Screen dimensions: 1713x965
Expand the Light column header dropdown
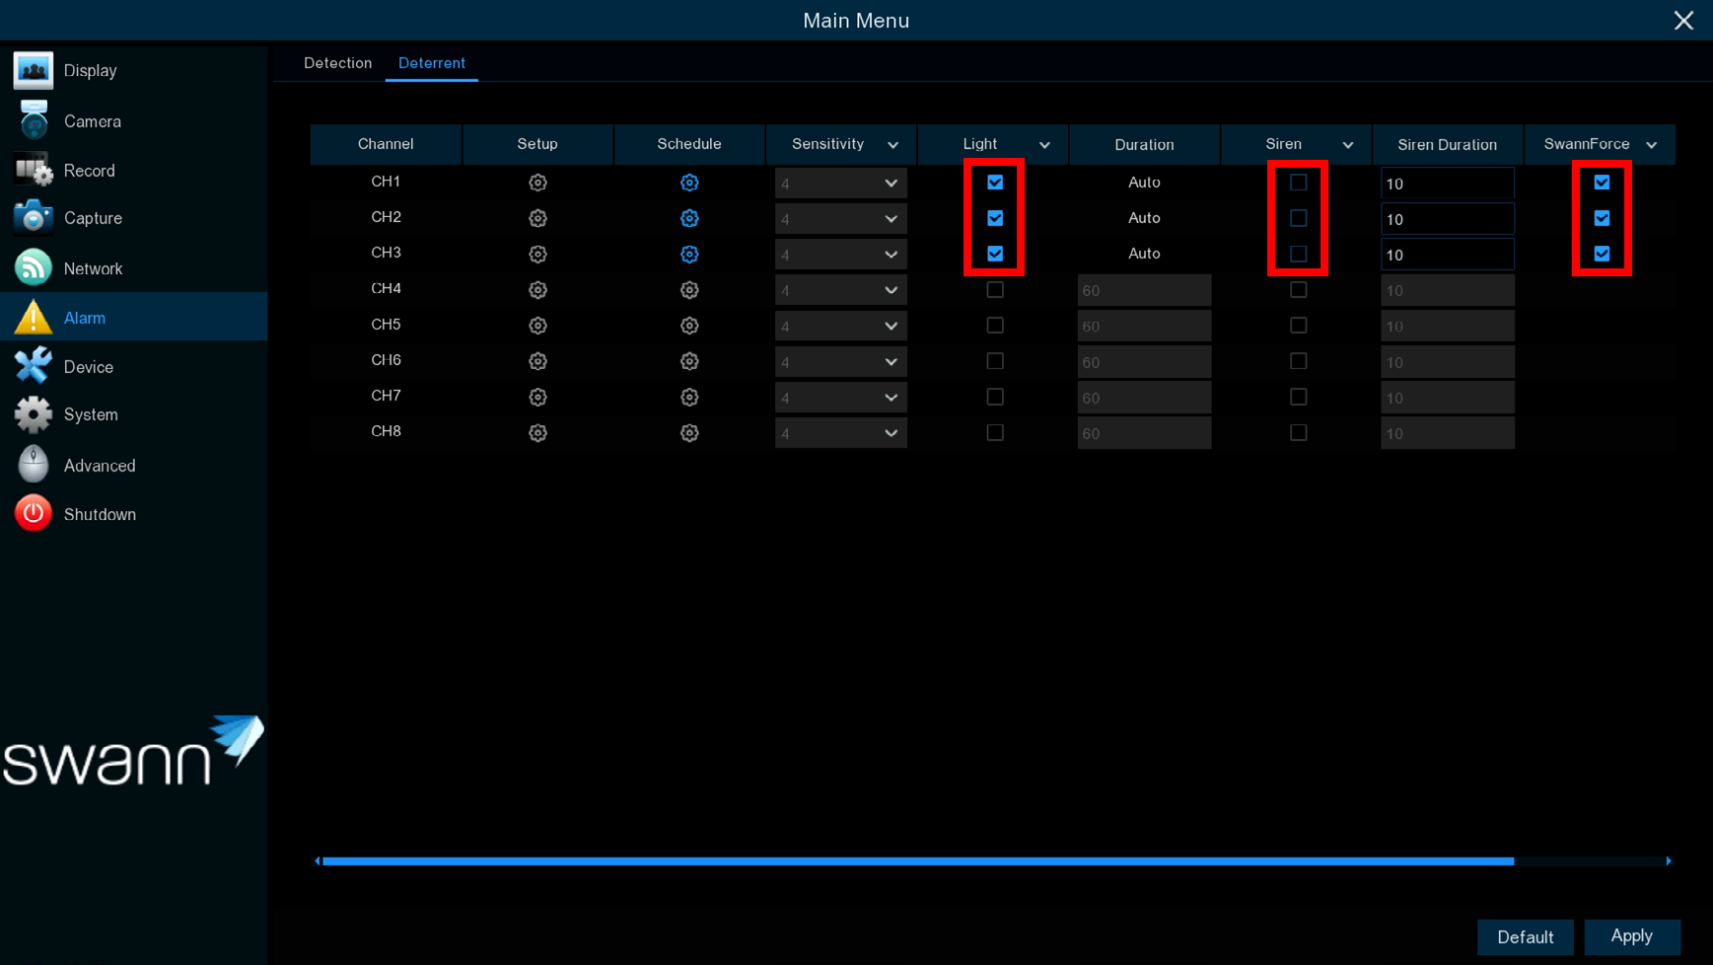click(x=1044, y=145)
